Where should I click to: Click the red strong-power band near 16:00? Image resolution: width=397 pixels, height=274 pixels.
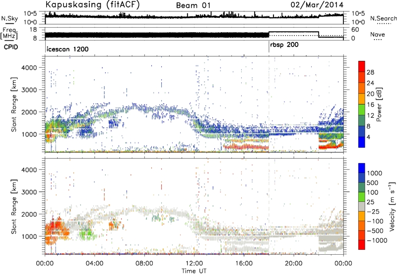pyautogui.click(x=246, y=146)
